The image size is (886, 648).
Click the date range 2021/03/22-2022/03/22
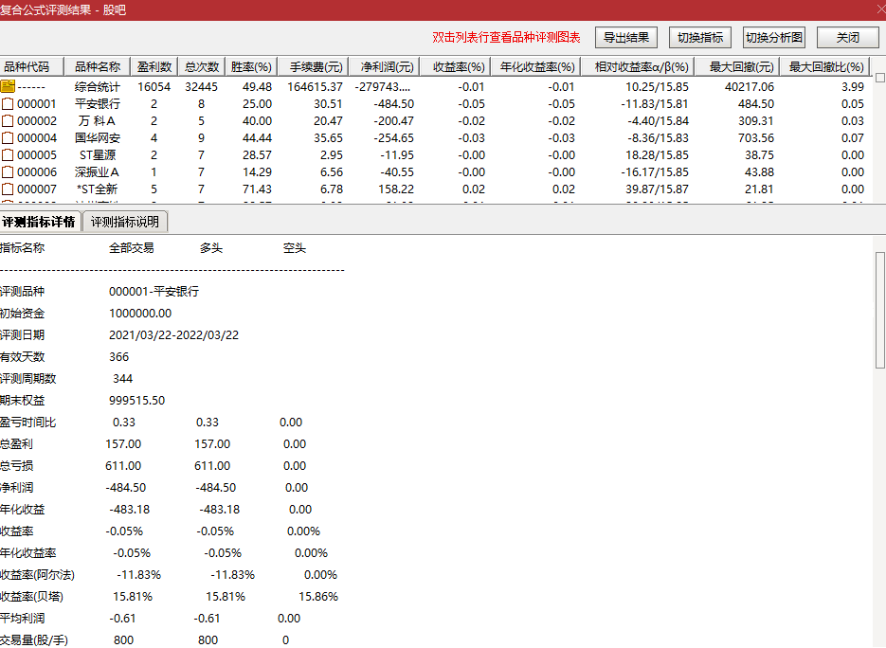click(x=173, y=335)
